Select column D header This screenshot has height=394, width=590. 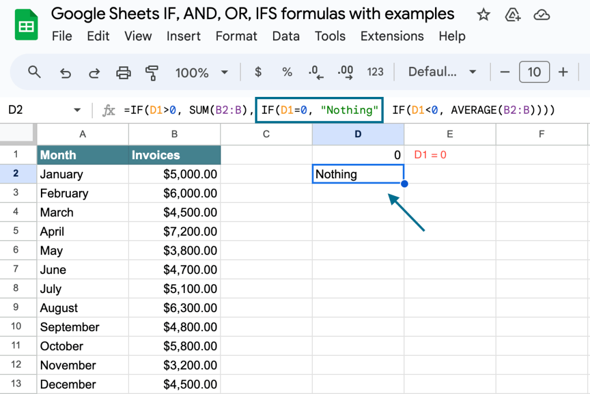click(x=358, y=134)
